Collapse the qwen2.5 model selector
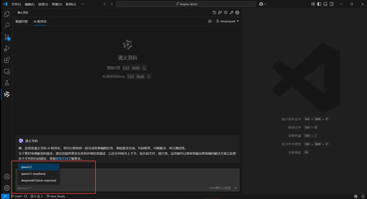 coord(25,188)
